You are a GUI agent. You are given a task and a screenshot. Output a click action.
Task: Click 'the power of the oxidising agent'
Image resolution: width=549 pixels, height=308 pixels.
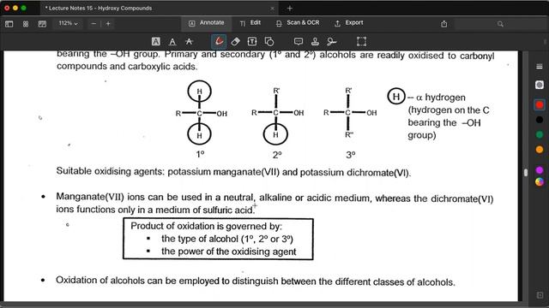click(x=229, y=252)
